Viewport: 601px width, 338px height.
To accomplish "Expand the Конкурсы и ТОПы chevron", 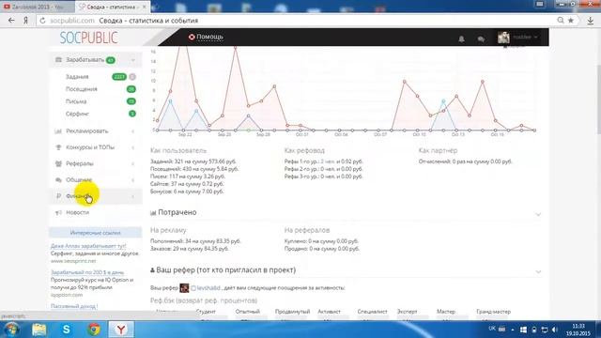I will click(133, 147).
